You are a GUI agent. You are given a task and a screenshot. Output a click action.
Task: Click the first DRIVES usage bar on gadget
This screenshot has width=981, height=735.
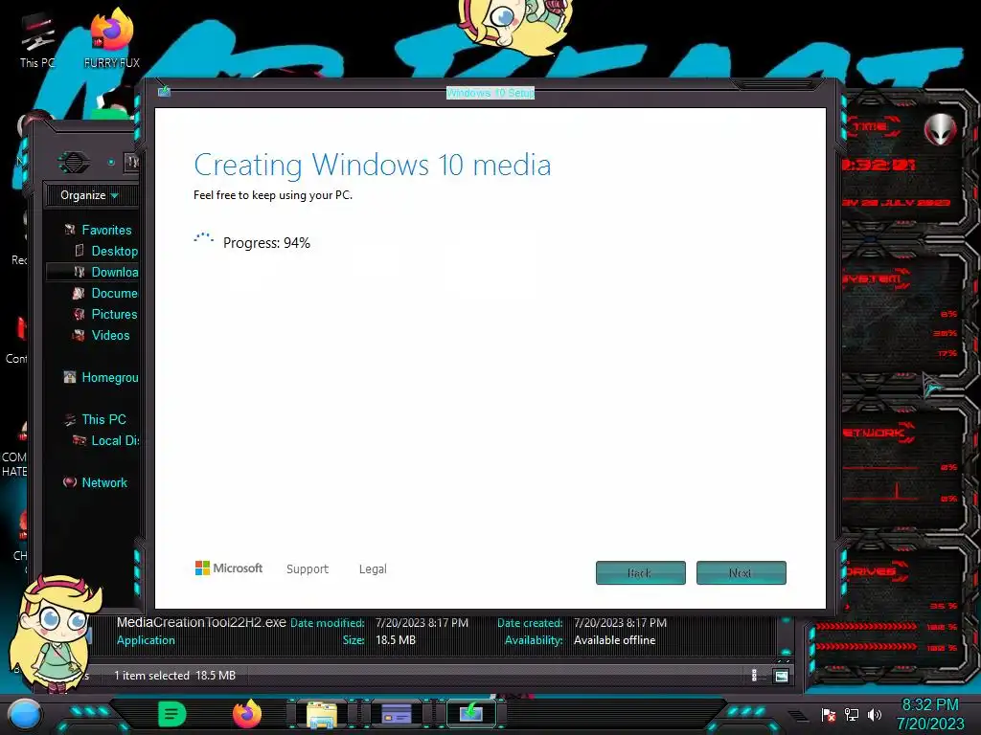(x=868, y=626)
